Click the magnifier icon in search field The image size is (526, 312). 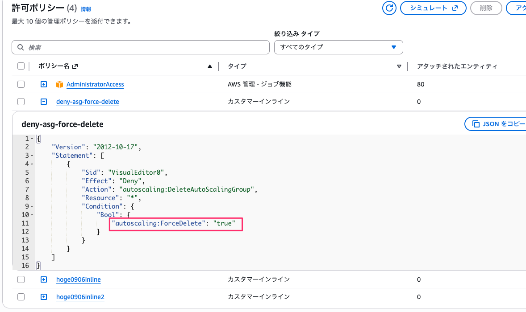point(21,47)
